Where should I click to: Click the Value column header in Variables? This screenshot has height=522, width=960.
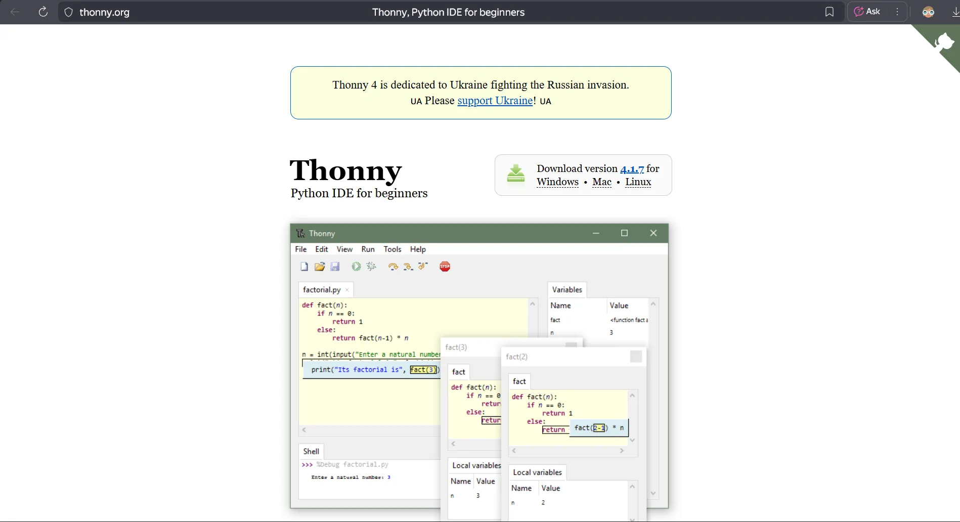(x=619, y=306)
